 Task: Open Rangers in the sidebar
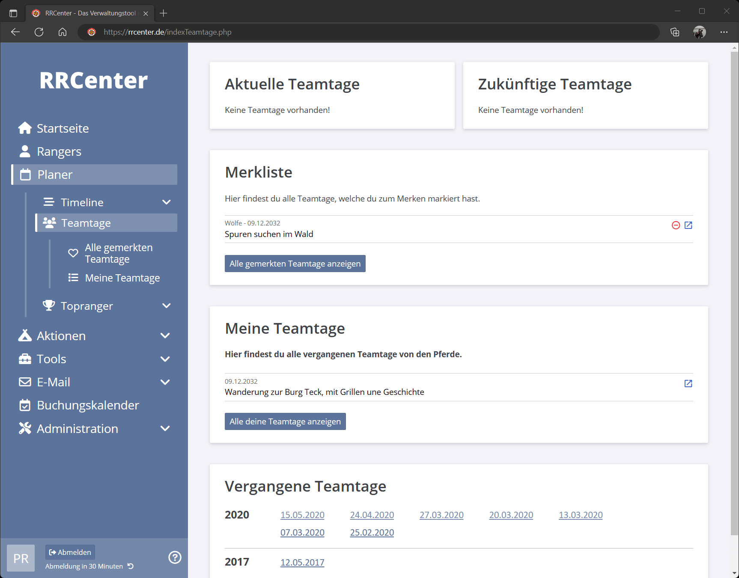(59, 151)
